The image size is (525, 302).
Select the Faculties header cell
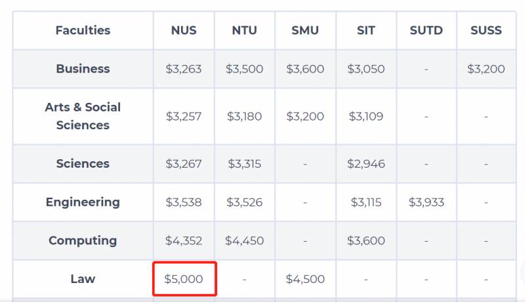pyautogui.click(x=83, y=30)
